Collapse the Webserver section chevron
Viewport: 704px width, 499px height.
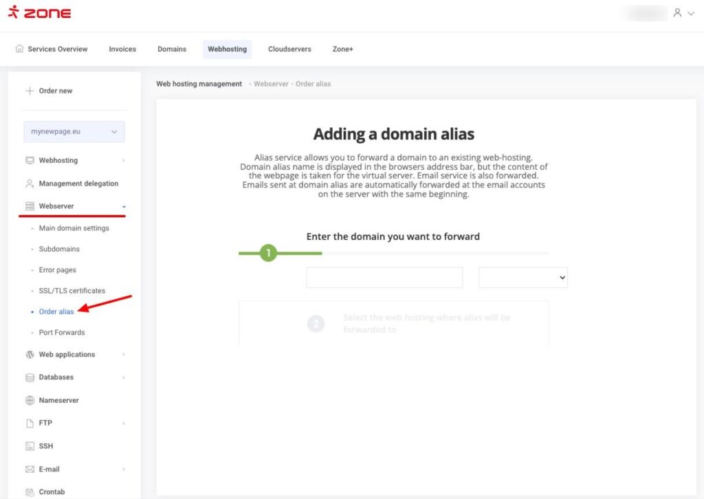click(123, 206)
